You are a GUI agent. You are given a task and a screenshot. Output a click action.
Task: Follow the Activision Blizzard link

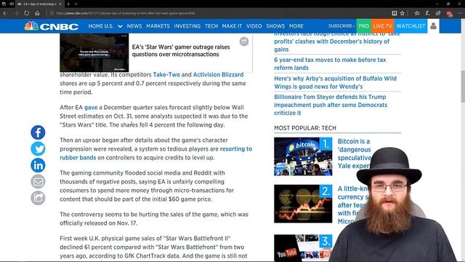218,74
